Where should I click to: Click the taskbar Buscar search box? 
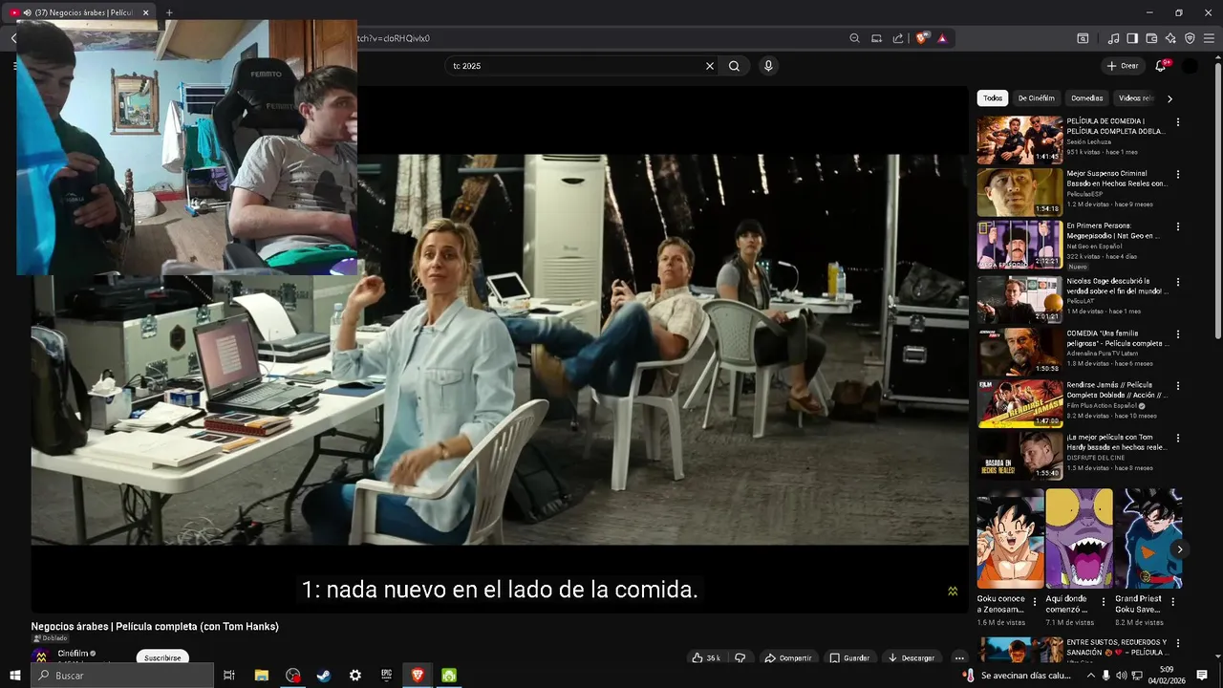[122, 676]
